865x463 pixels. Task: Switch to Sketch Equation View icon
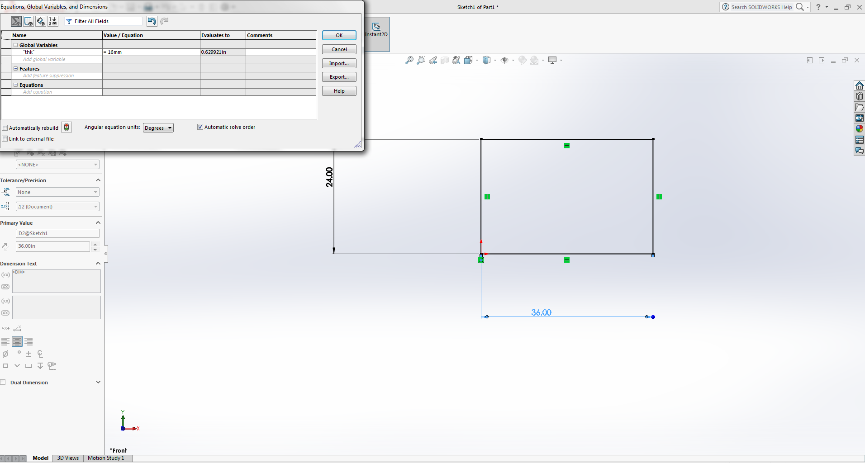pos(29,21)
